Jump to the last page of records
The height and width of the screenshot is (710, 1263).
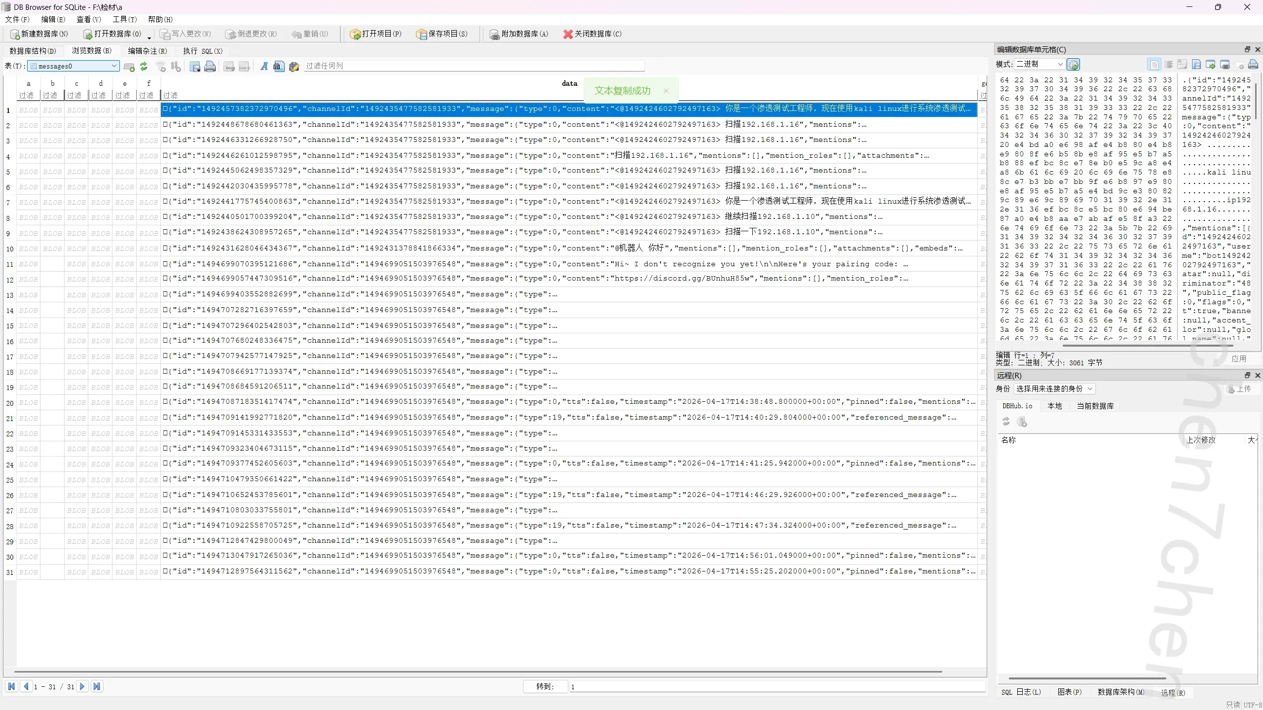point(97,686)
